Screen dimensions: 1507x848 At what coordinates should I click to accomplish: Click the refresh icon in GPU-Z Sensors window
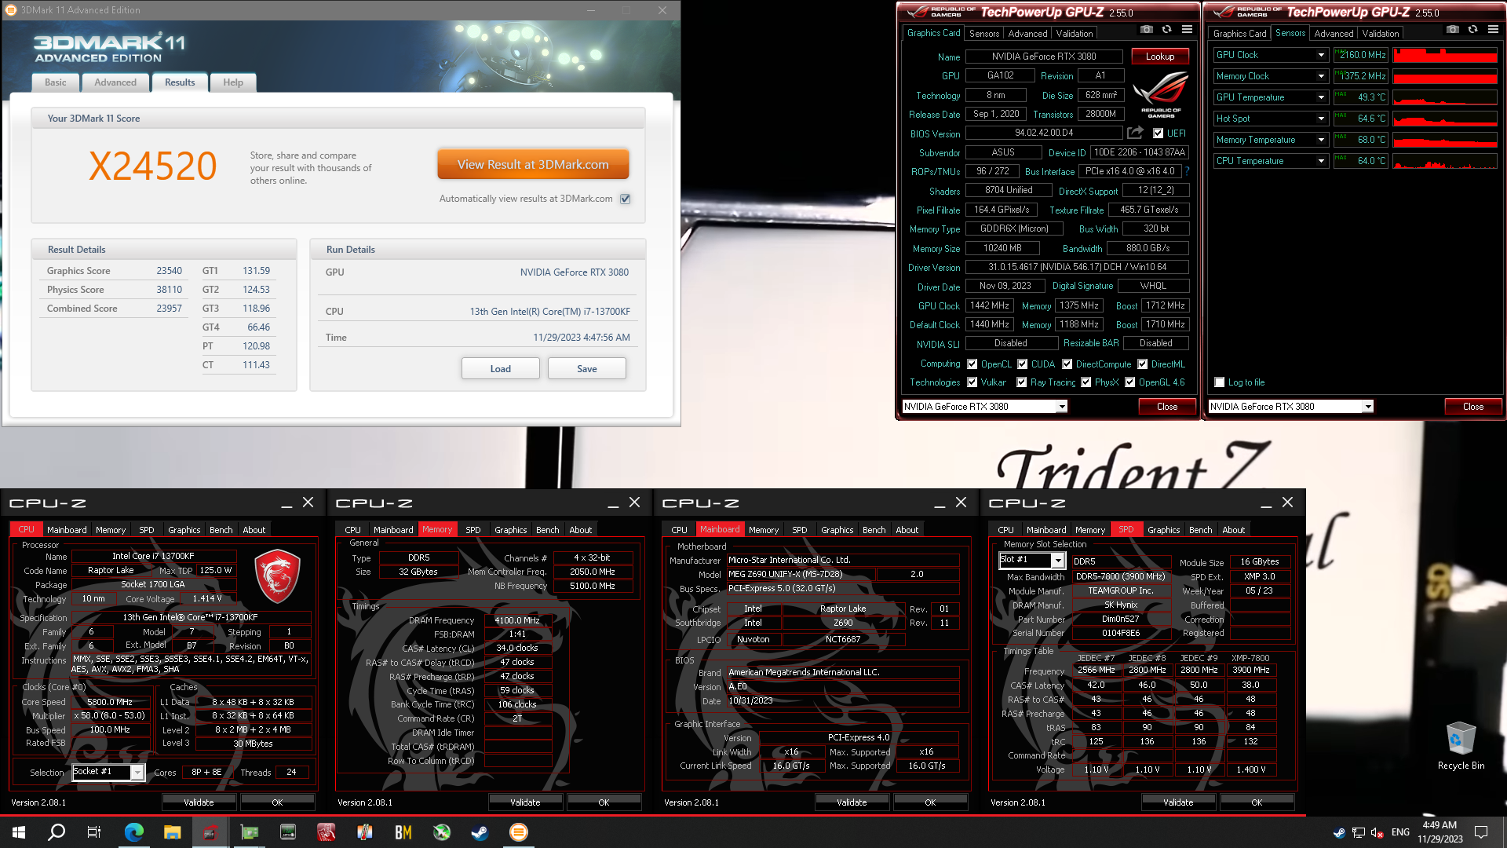pos(1472,29)
